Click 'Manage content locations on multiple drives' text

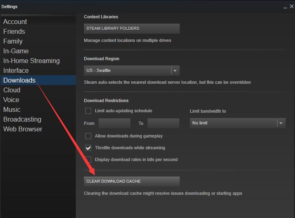click(128, 41)
